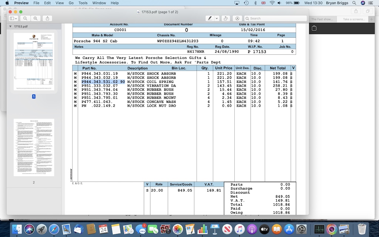This screenshot has height=237, width=379.
Task: Open Books from the Dock
Action: click(x=277, y=229)
